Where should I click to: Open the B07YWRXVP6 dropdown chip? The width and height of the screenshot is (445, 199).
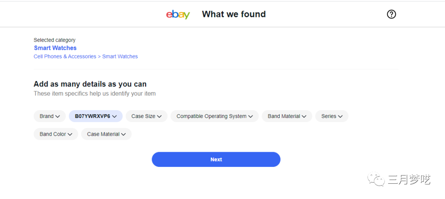click(96, 116)
